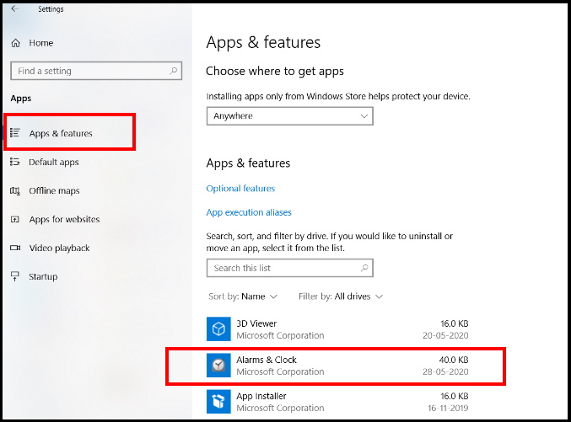Click the Find a setting field

[96, 71]
